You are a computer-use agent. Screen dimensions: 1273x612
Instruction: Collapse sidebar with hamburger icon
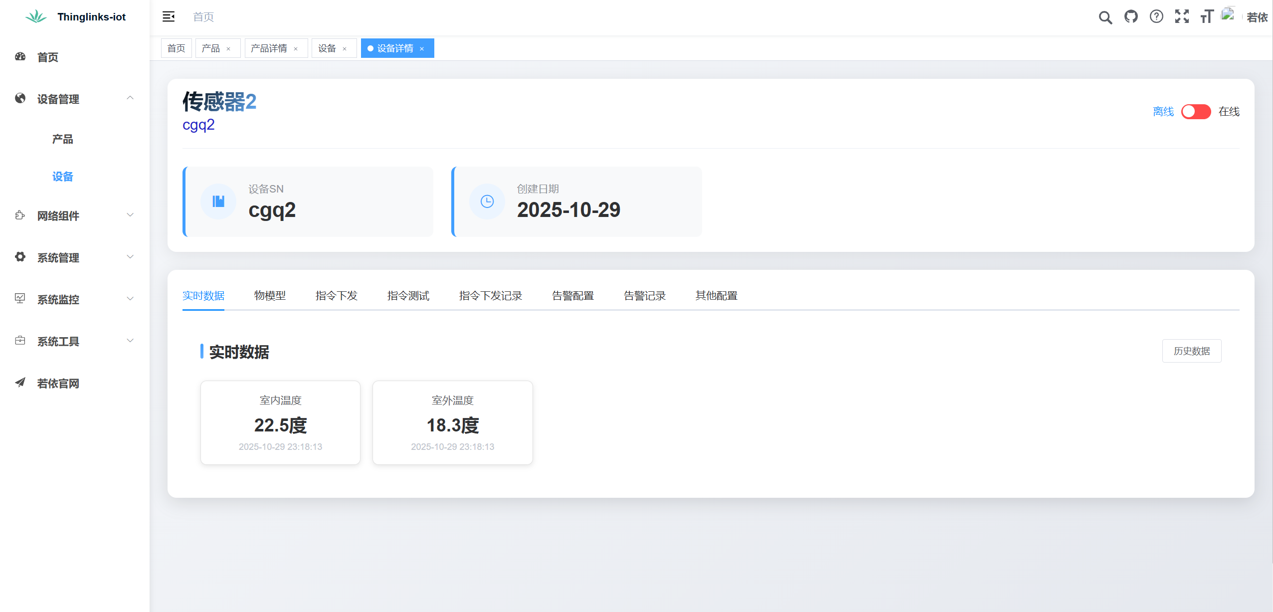click(x=169, y=17)
